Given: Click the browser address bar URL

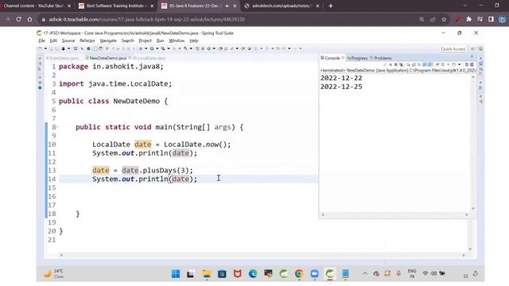Looking at the screenshot, I should pos(146,19).
